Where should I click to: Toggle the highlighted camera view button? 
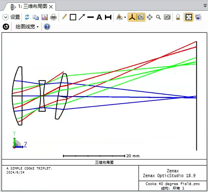pyautogui.click(x=141, y=17)
